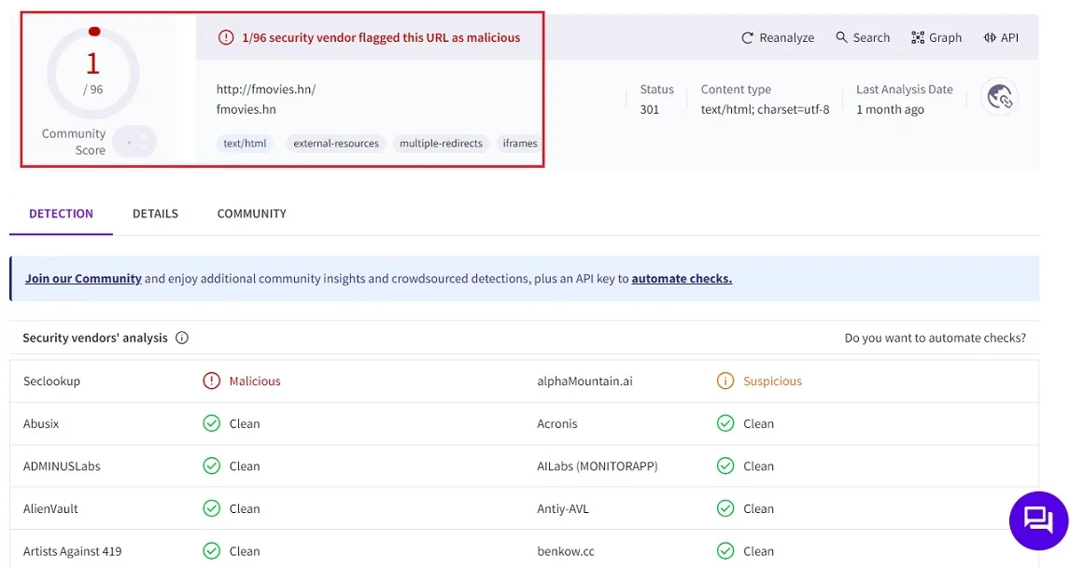The height and width of the screenshot is (568, 1070).
Task: Click the Malicious alert icon for Seclookup
Action: click(212, 381)
